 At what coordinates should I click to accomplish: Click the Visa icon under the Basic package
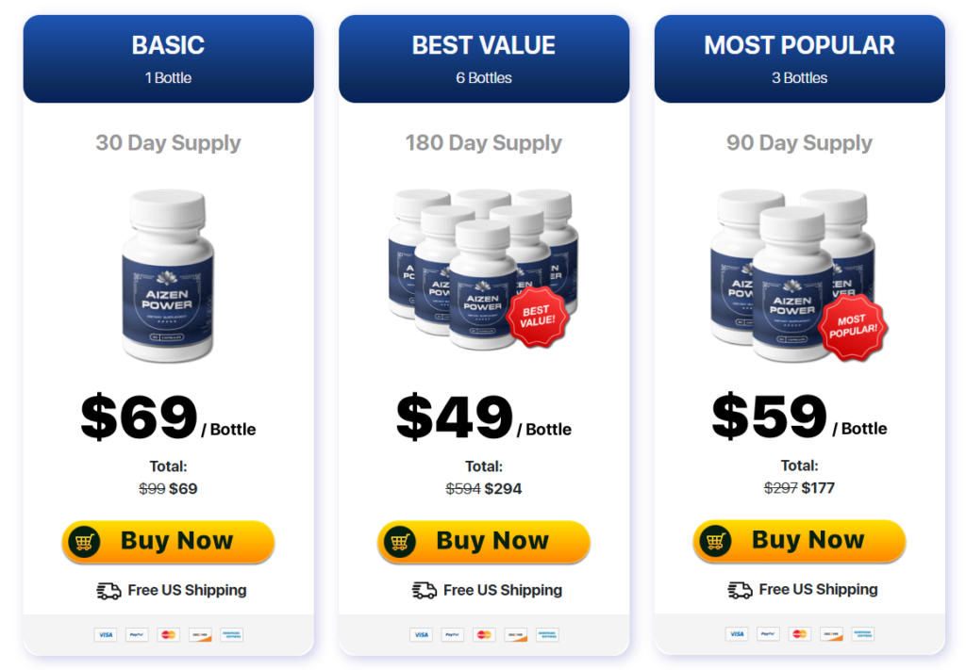106,635
